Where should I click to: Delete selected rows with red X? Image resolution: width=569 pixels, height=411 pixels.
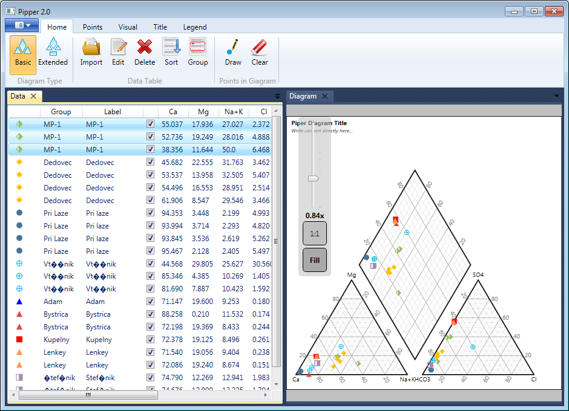coord(145,52)
